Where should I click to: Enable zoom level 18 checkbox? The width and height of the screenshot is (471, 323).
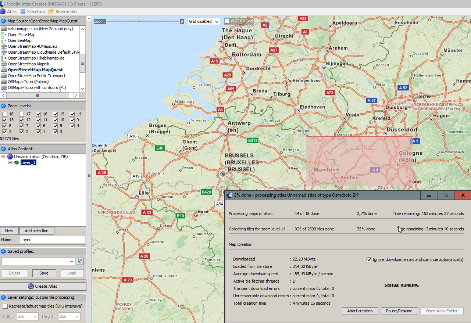[4, 114]
